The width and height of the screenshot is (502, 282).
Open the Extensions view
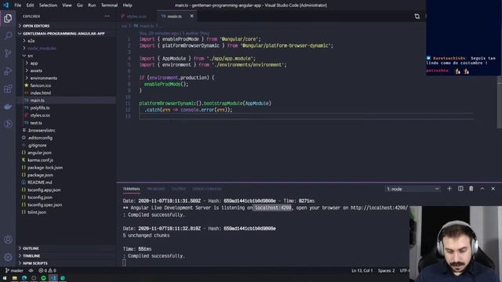tap(8, 89)
